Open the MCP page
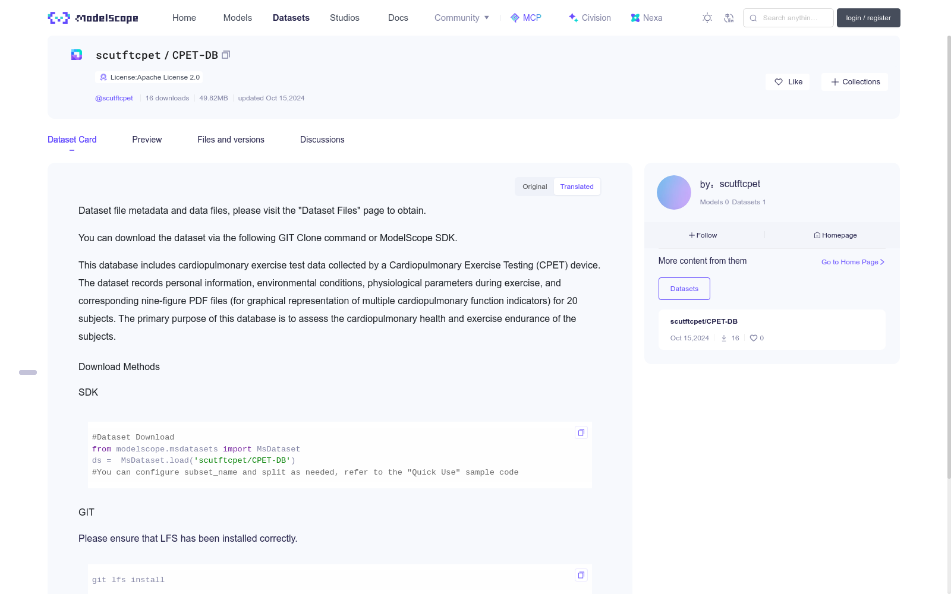 pos(526,18)
